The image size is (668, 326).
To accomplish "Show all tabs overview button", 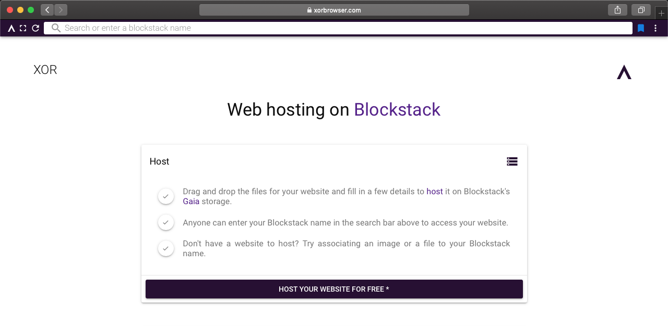I will 641,10.
